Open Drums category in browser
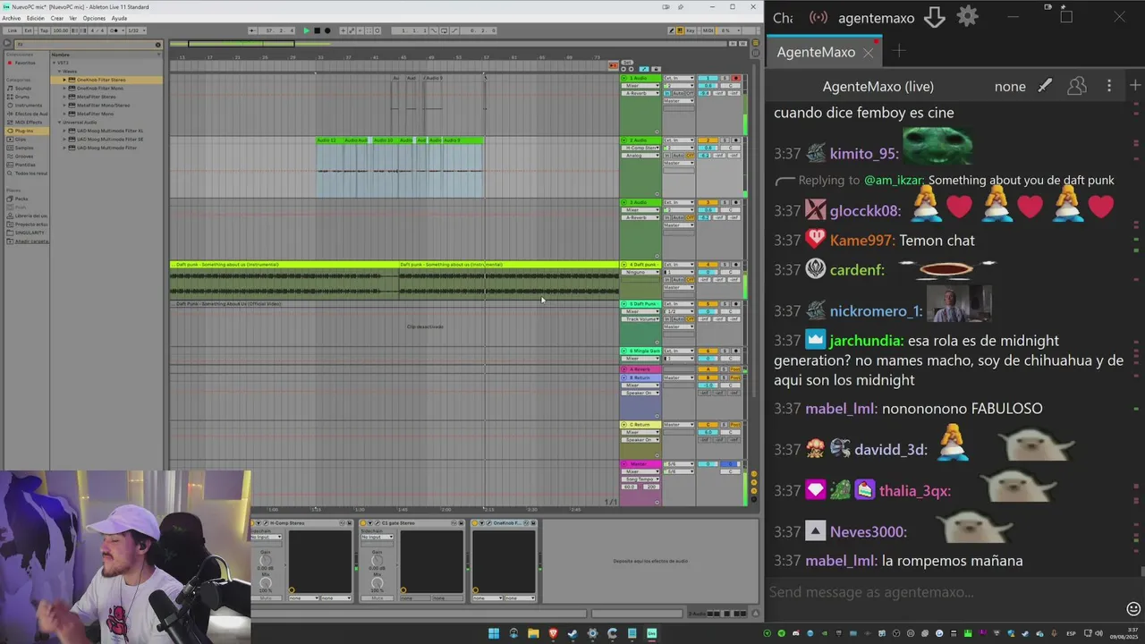 pyautogui.click(x=22, y=97)
